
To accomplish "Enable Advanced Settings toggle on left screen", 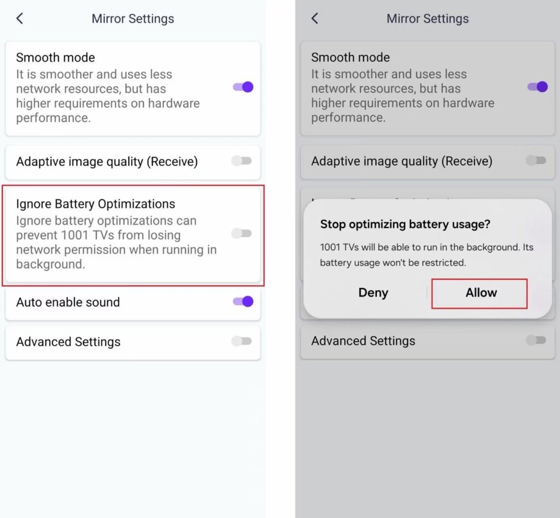I will (241, 341).
